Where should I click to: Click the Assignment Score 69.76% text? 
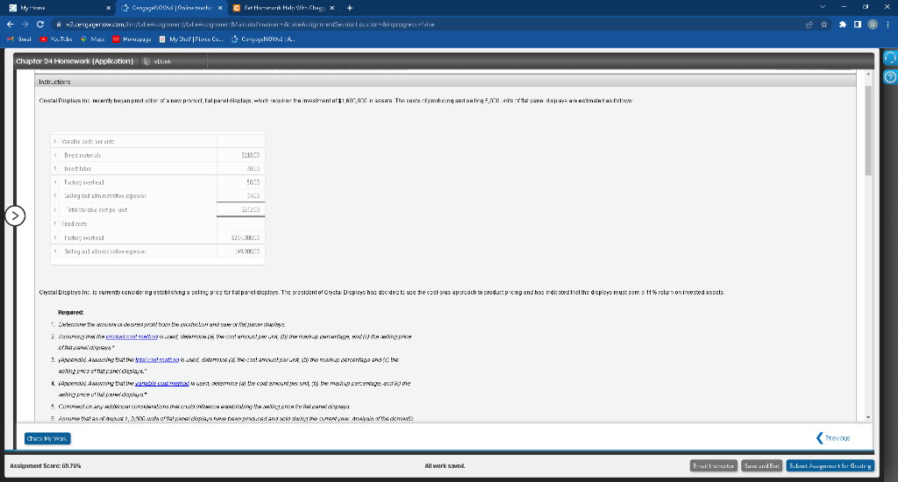46,466
